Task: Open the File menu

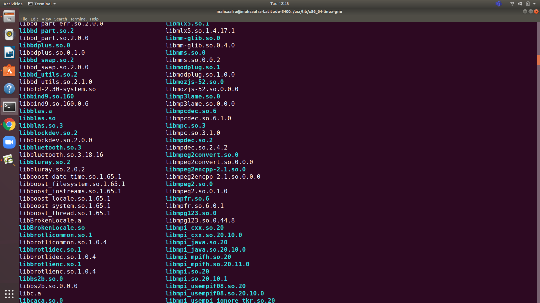Action: click(x=24, y=19)
